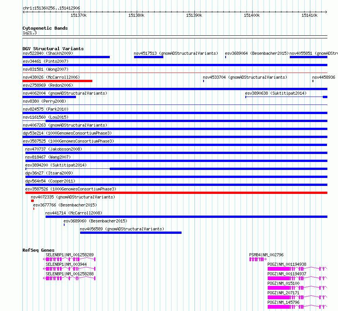Select POGZ|NM_015100 transcript label

[x=283, y=283]
